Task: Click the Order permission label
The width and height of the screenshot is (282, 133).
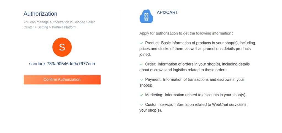Action: 151,64
